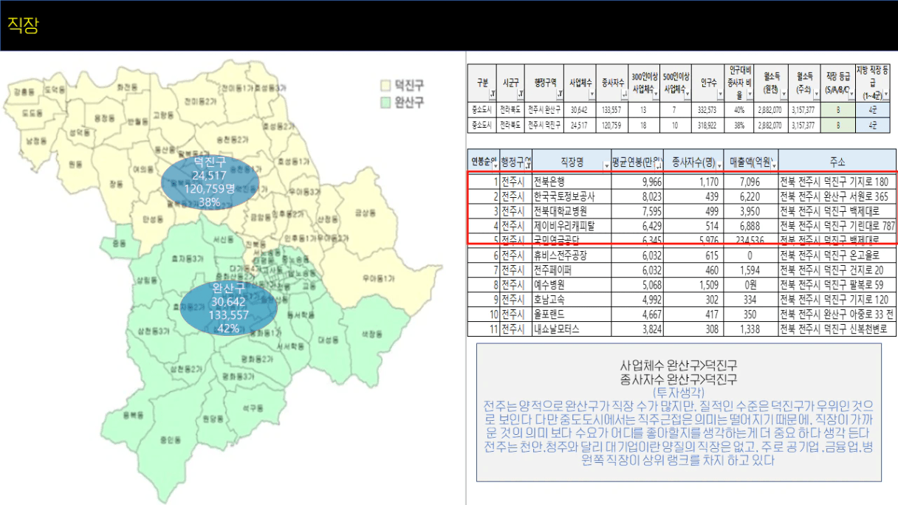This screenshot has width=898, height=505.
Task: Click the 전주시 완산구 cell in summary table
Action: (546, 109)
